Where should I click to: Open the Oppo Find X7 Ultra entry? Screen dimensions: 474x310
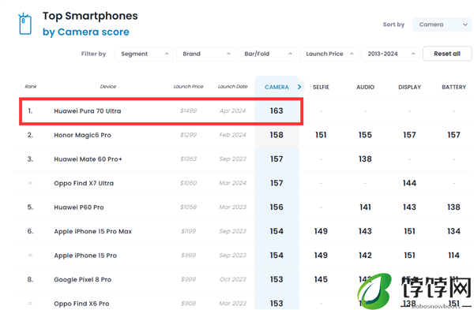point(84,183)
